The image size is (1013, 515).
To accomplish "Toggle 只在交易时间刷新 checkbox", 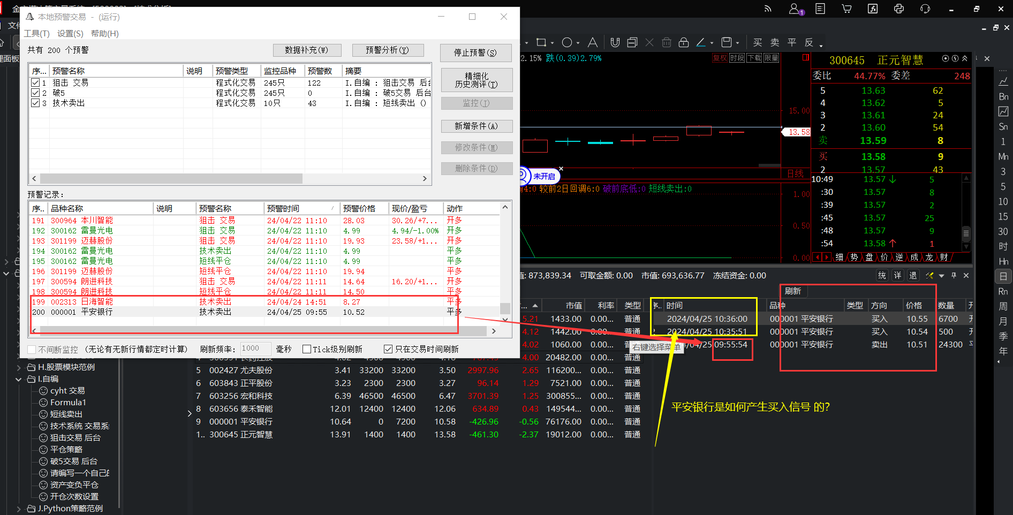I will point(388,349).
